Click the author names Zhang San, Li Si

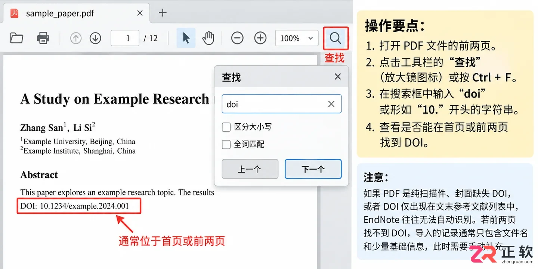58,127
